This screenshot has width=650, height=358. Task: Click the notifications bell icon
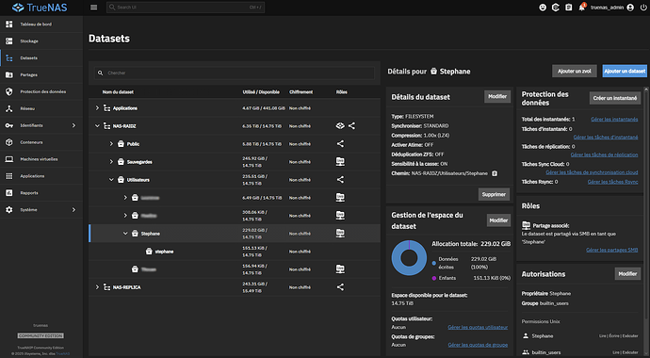pos(581,8)
